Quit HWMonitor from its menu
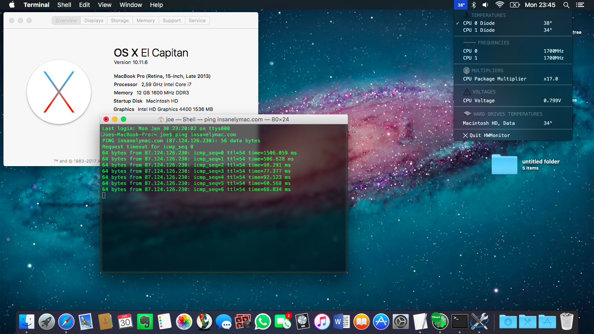594x334 pixels. tap(513, 135)
